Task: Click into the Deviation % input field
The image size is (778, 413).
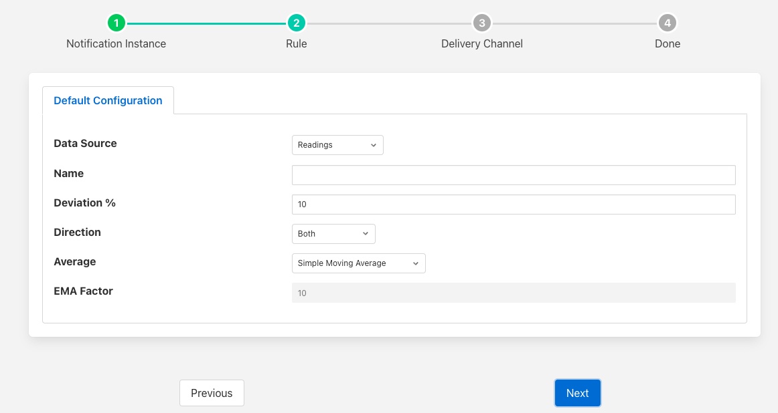Action: click(x=514, y=204)
